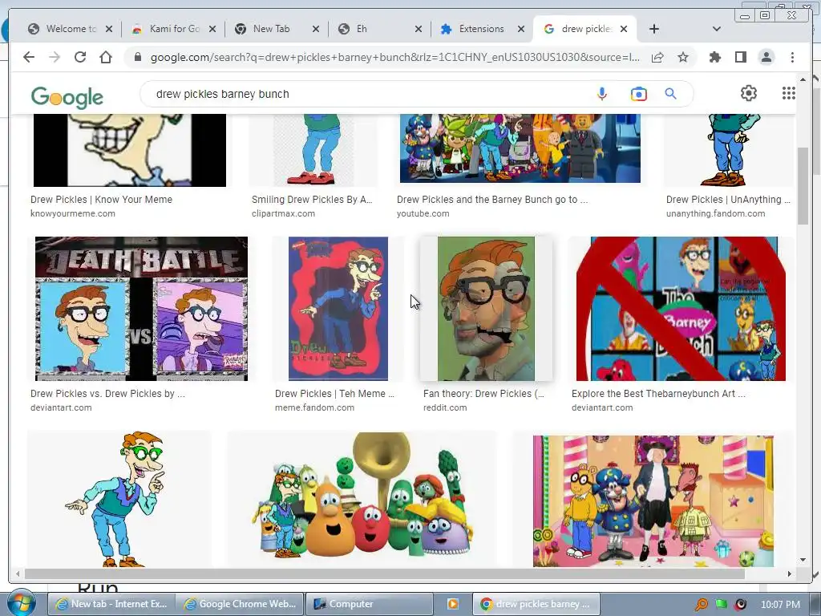Open the Extensions puzzle icon in toolbar
This screenshot has width=821, height=616.
[x=714, y=57]
